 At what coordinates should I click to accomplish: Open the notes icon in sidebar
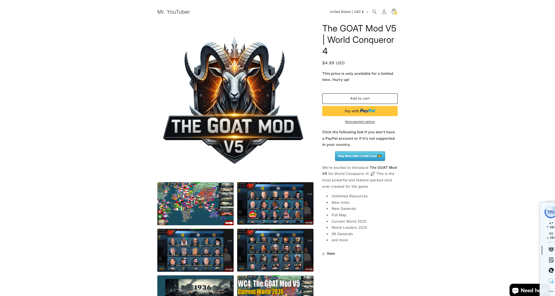pyautogui.click(x=551, y=260)
